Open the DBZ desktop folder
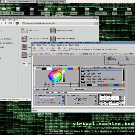 [x=115, y=9]
